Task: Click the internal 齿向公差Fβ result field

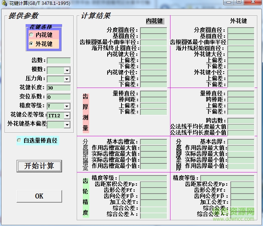Action: click(154, 196)
